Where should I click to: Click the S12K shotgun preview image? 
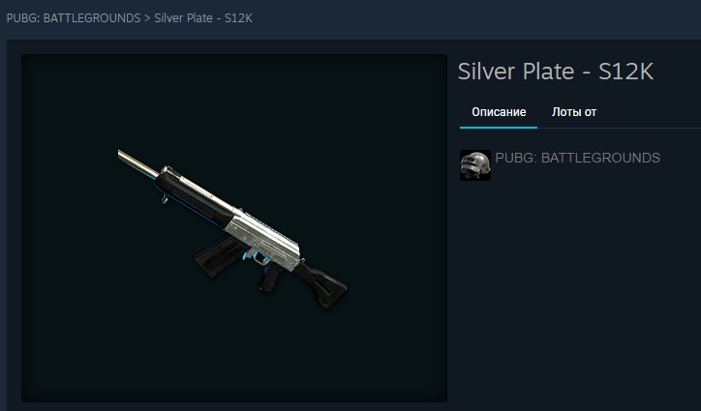pos(234,228)
